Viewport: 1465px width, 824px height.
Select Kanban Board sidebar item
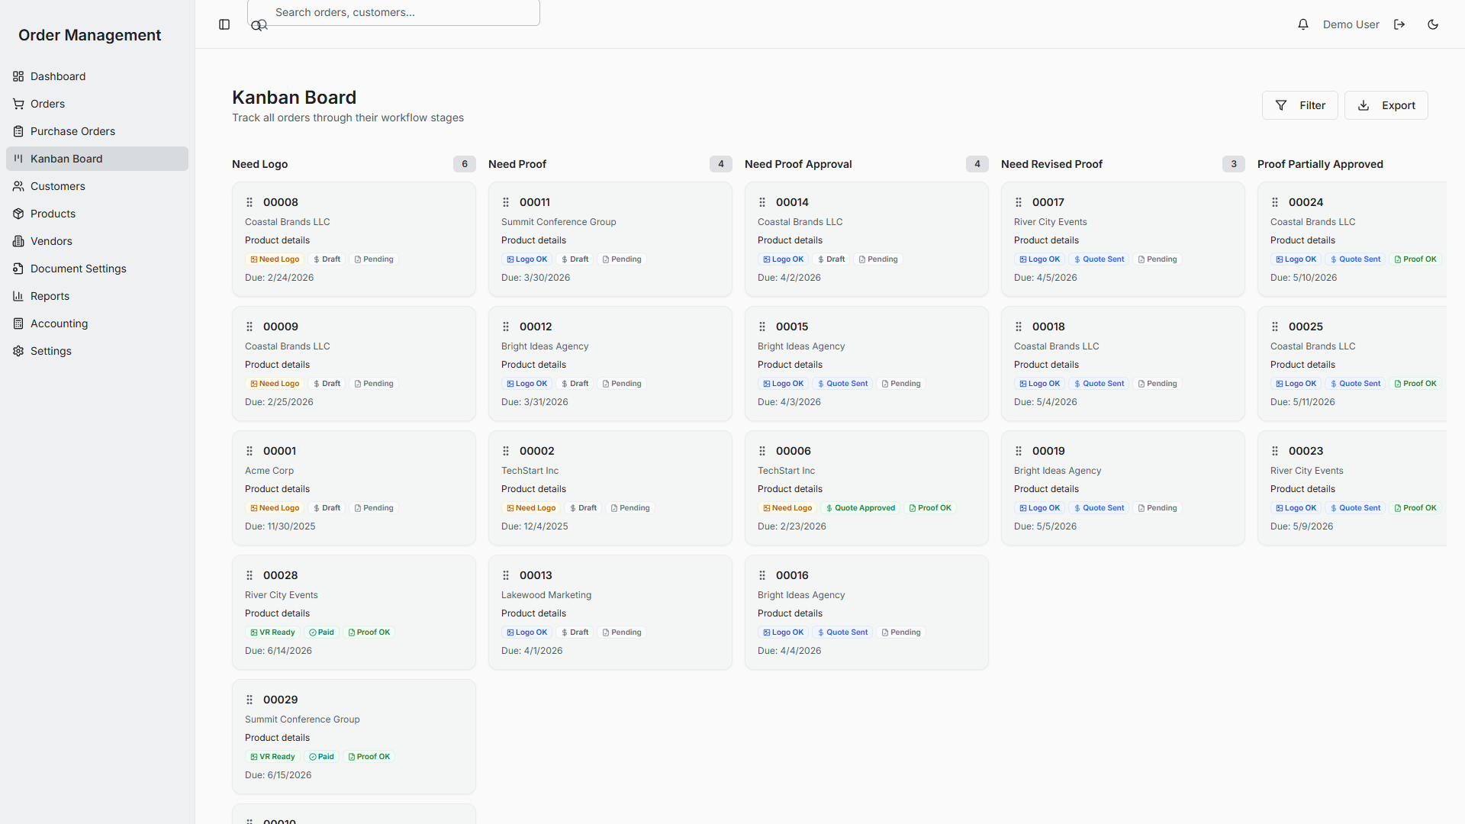(97, 159)
